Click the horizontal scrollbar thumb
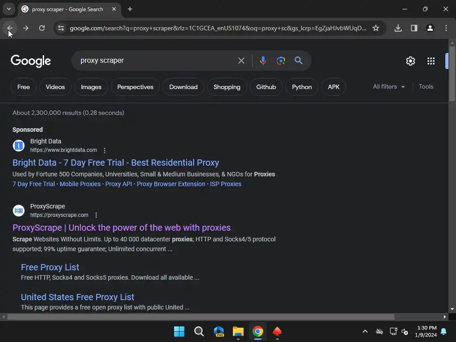This screenshot has width=456, height=342. click(x=201, y=317)
